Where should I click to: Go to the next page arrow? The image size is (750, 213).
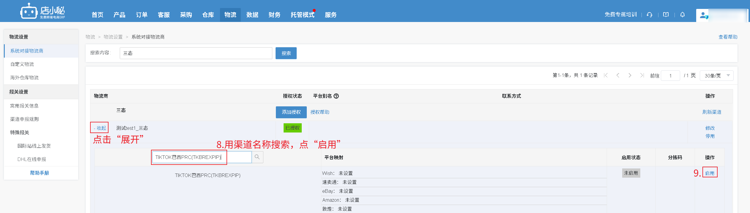coord(630,75)
